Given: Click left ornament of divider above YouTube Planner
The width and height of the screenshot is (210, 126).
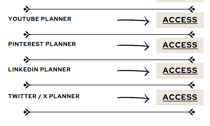Looking at the screenshot, I should click(27, 9).
